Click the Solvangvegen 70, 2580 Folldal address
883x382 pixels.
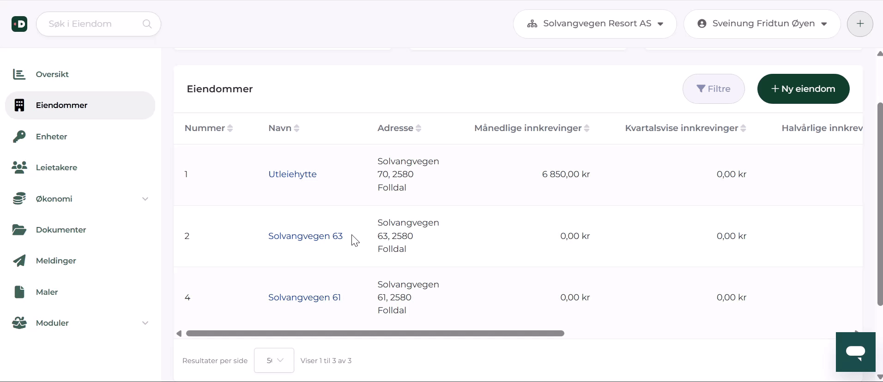coord(408,174)
